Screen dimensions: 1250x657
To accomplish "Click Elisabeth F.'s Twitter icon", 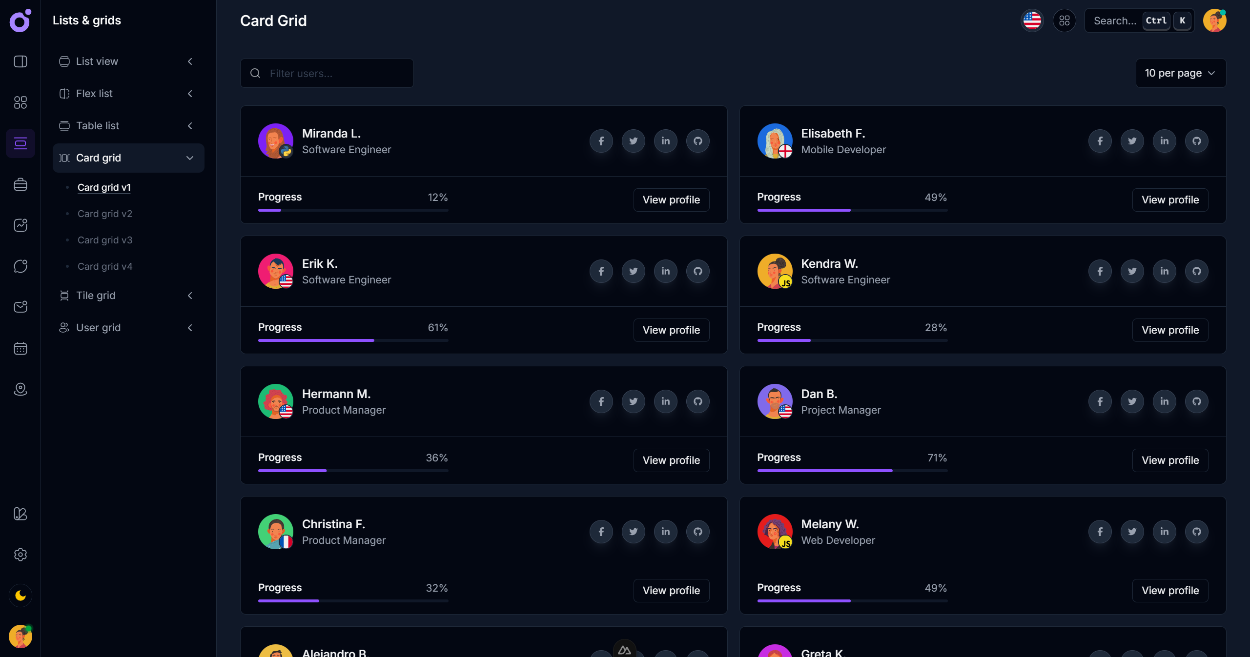I will click(1132, 141).
